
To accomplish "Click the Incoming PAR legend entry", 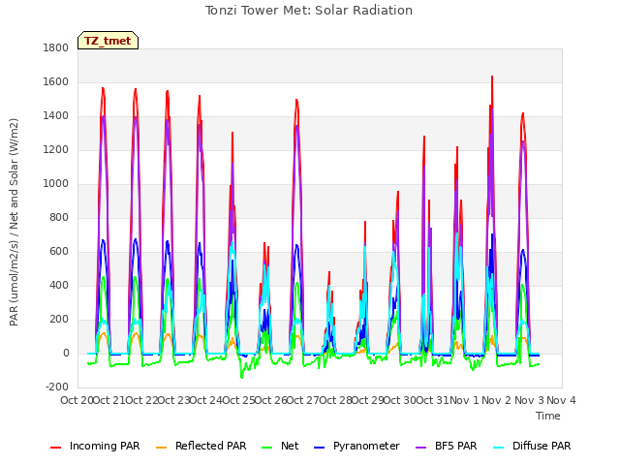I will pyautogui.click(x=95, y=446).
